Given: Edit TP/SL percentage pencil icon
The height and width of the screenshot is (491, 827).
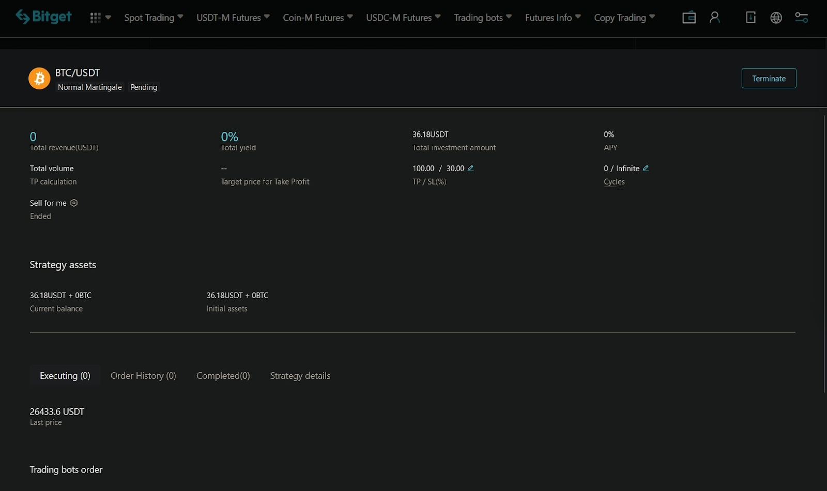Looking at the screenshot, I should [470, 168].
